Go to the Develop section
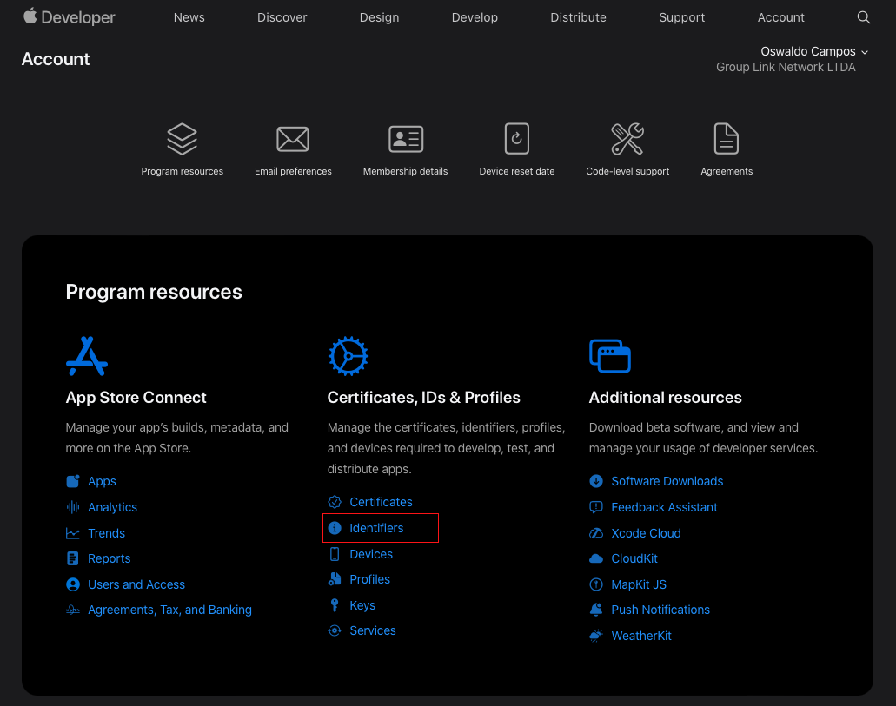Screen dimensions: 896x706 pyautogui.click(x=475, y=17)
